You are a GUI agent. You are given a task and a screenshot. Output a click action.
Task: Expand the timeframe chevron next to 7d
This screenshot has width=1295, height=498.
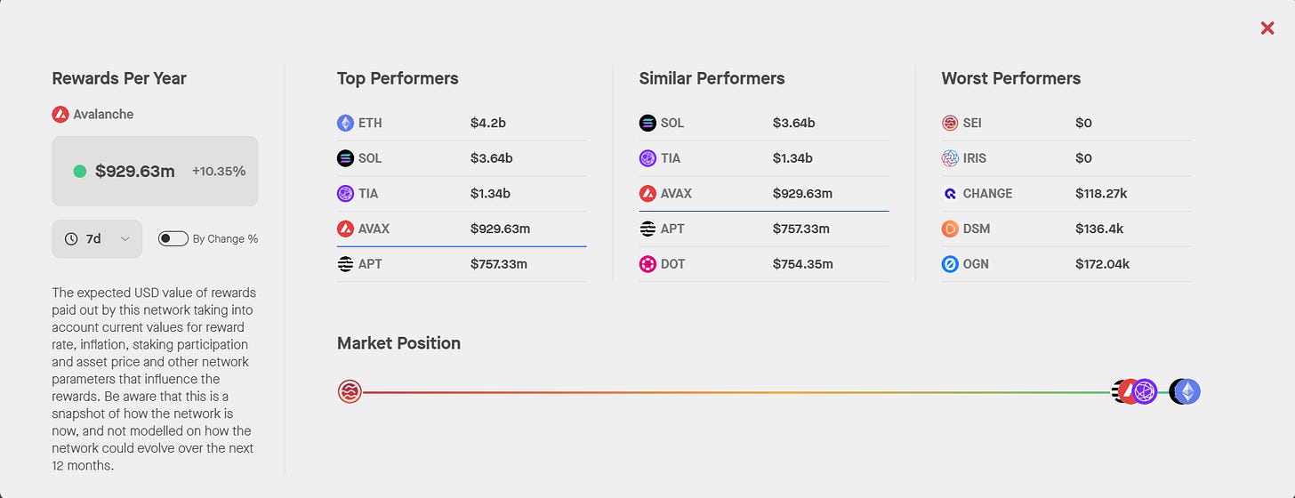125,238
